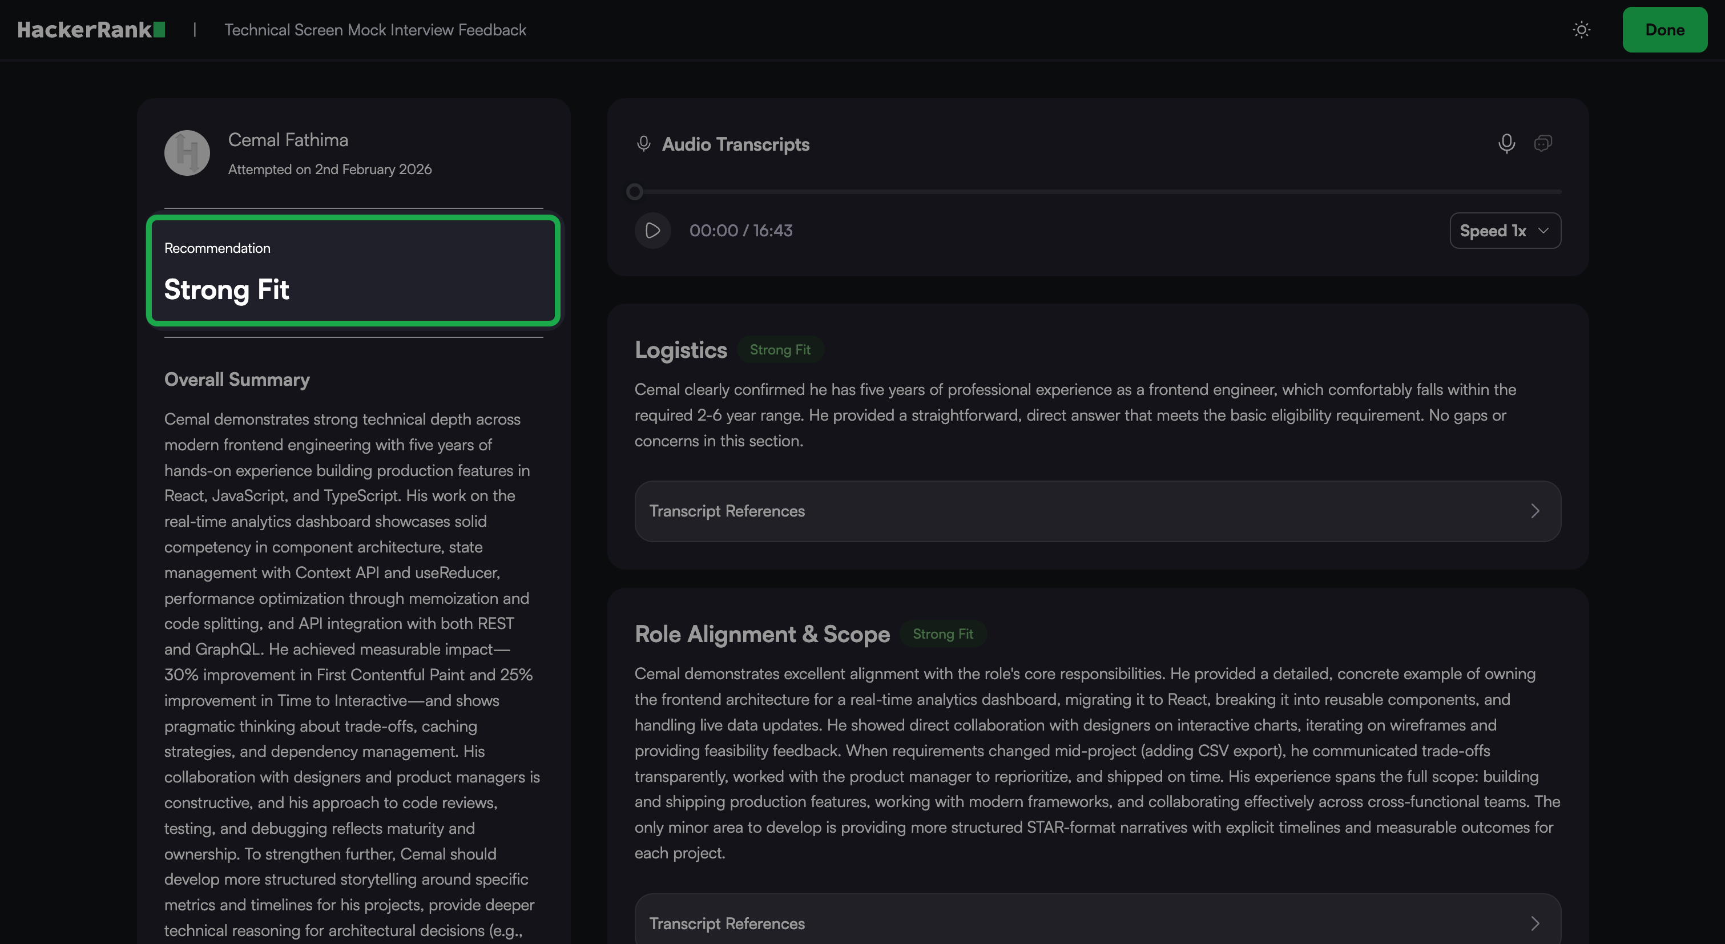Click the 00:00 / 16:43 playback time display
The image size is (1725, 944).
(740, 231)
